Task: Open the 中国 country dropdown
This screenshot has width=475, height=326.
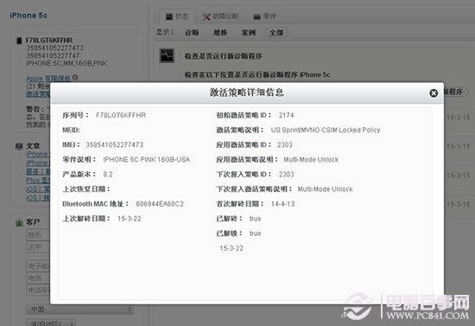Action: pyautogui.click(x=80, y=310)
